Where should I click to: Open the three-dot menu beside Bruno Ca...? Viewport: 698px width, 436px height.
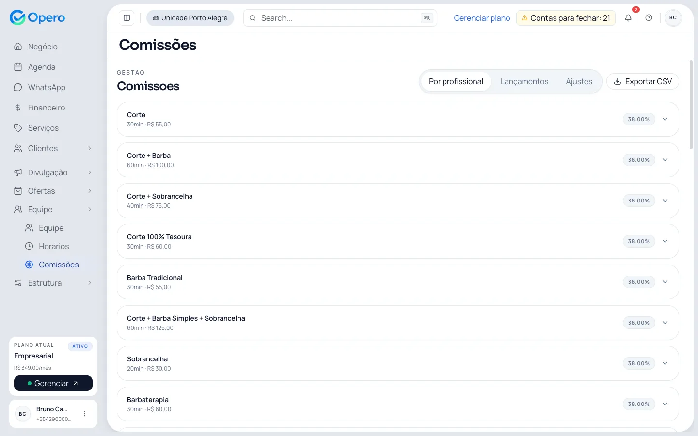point(85,414)
